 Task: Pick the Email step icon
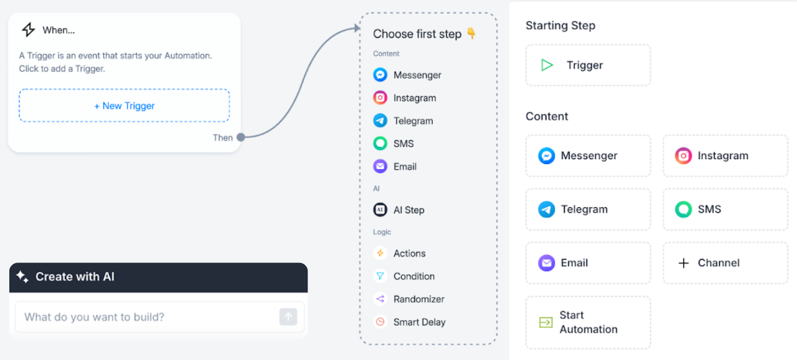coord(380,166)
